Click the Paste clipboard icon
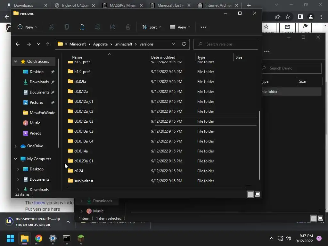Image resolution: width=328 pixels, height=246 pixels. [82, 27]
